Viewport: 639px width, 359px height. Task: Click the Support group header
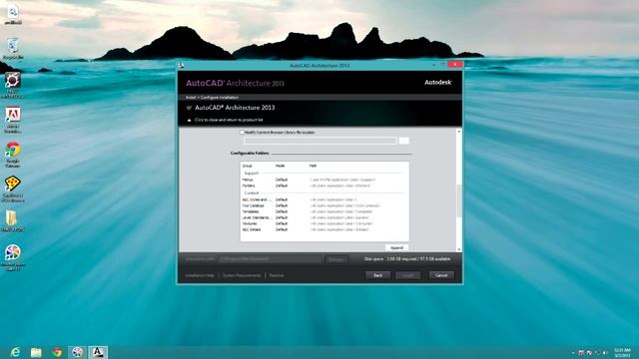click(x=252, y=173)
